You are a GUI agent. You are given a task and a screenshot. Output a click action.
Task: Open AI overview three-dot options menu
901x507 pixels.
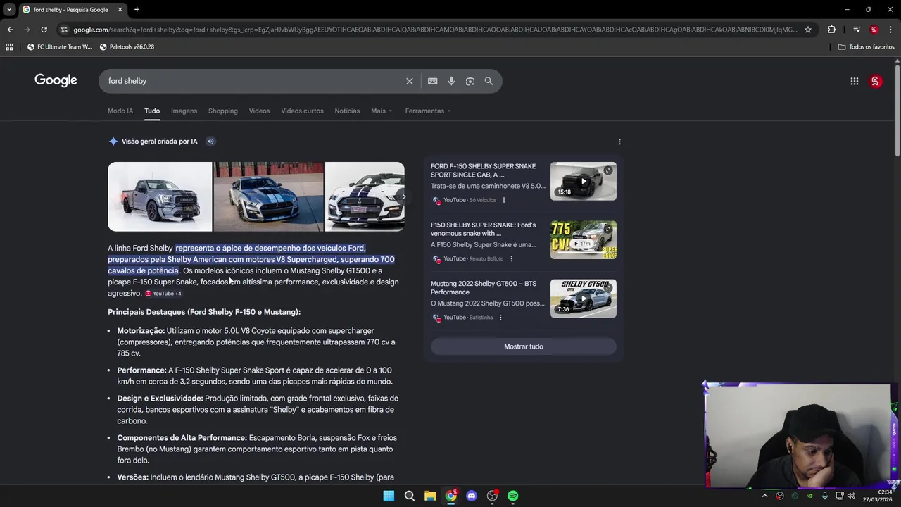click(x=619, y=142)
